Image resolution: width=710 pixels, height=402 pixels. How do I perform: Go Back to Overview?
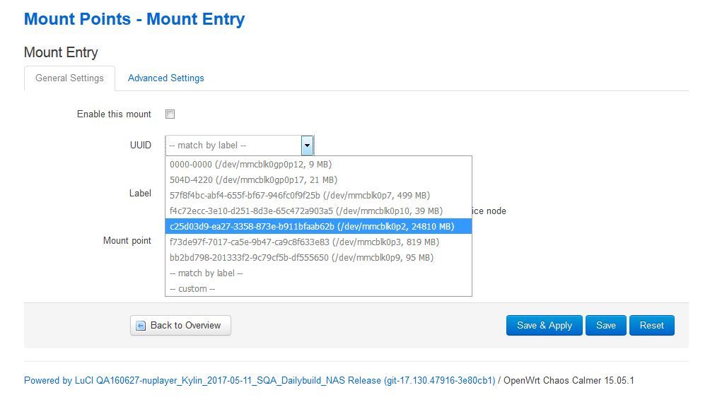180,326
